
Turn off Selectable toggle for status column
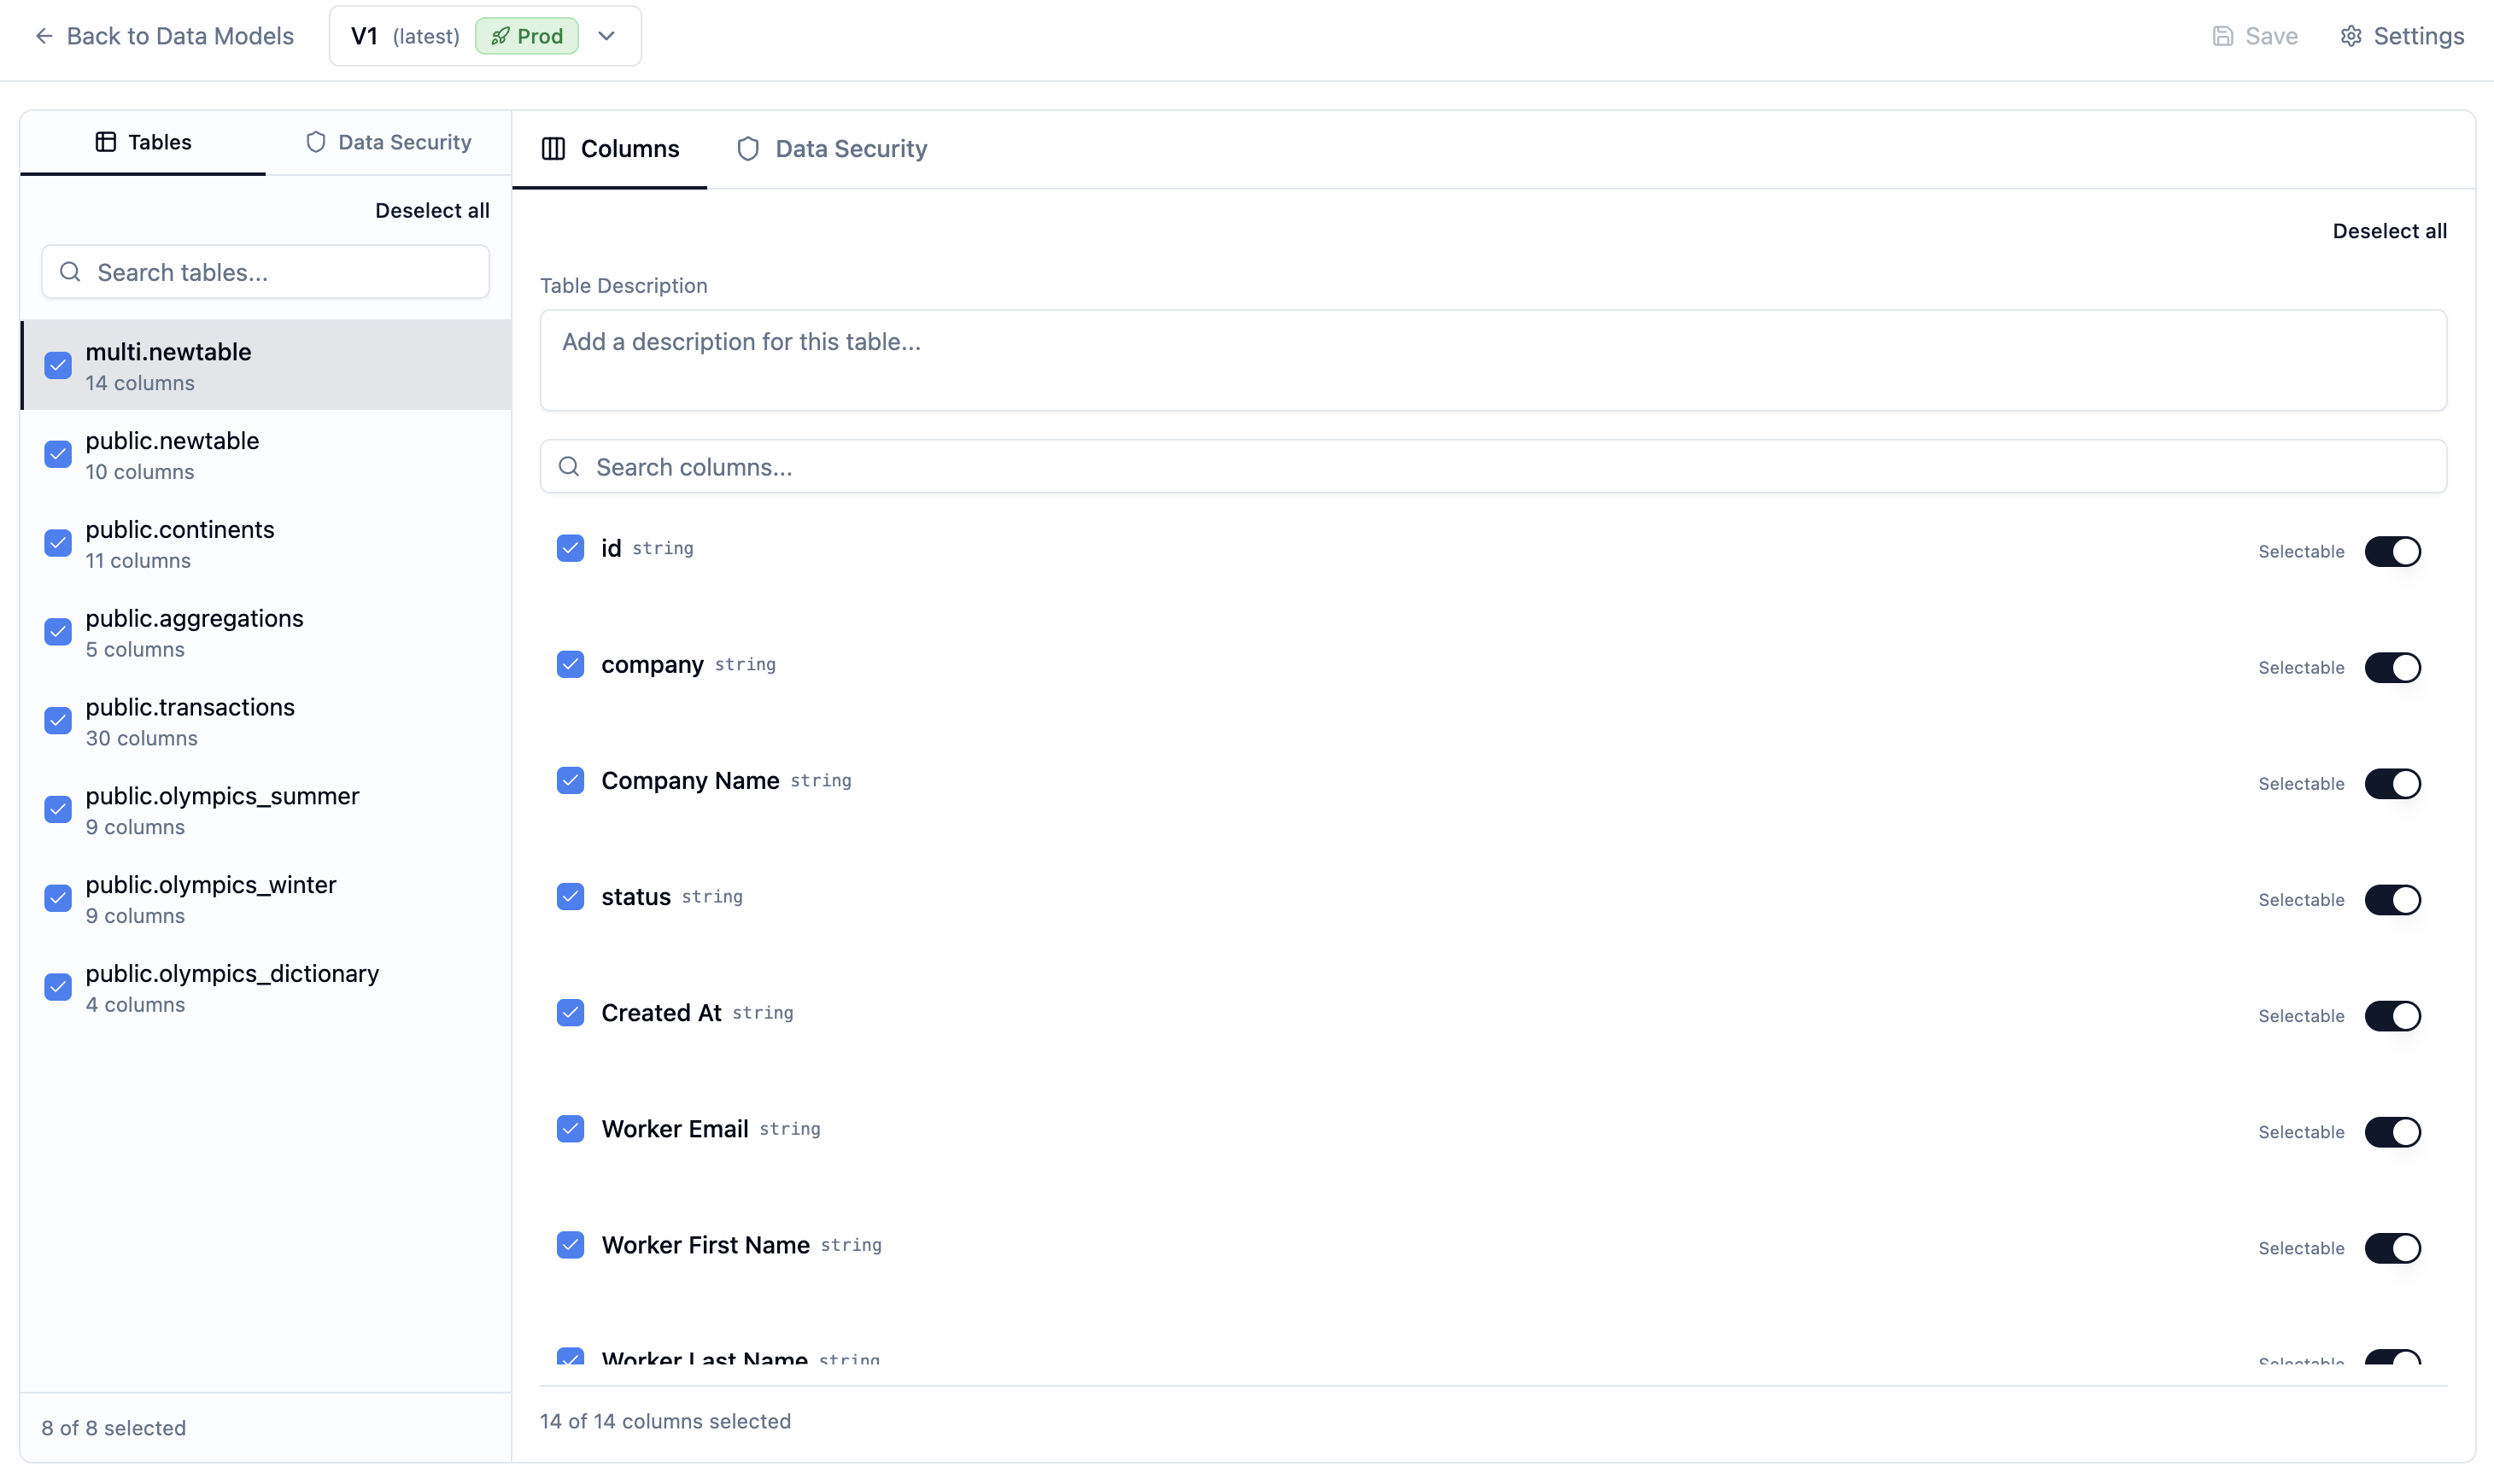click(2392, 900)
